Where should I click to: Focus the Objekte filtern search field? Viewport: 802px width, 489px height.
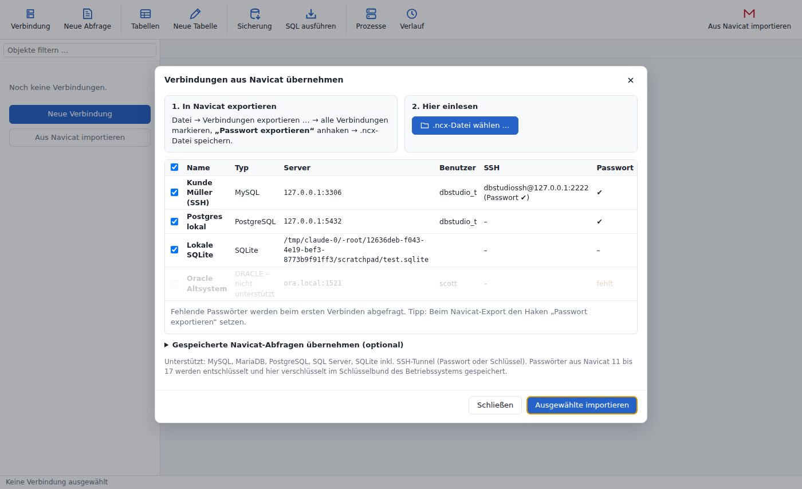80,50
